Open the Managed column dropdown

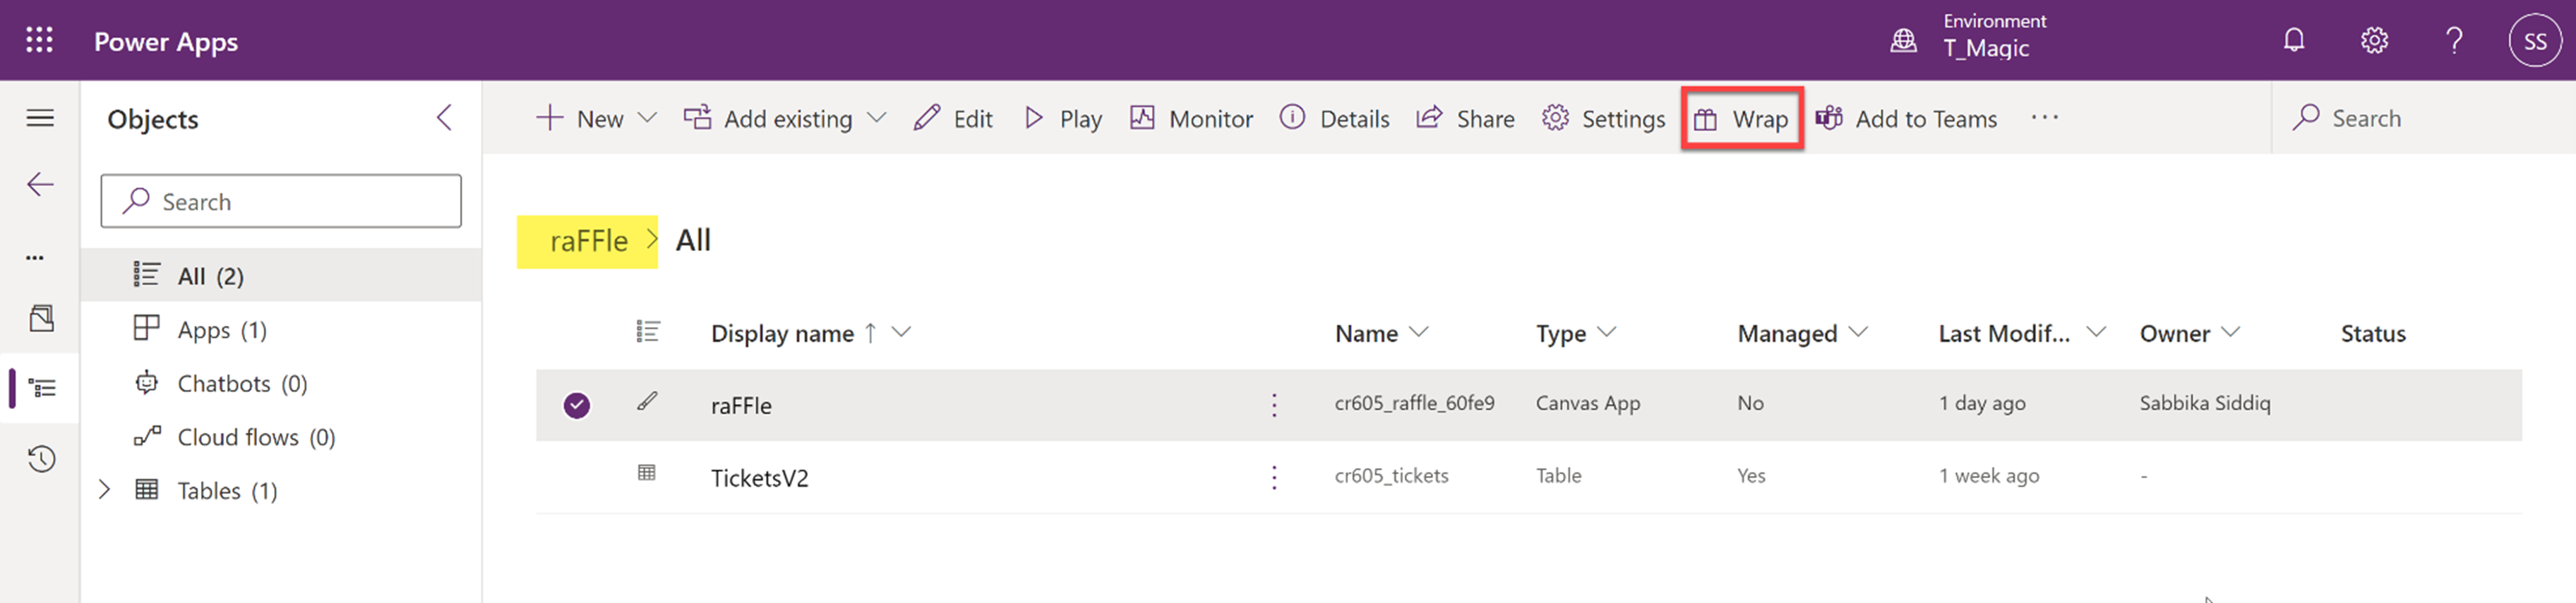pos(1859,332)
